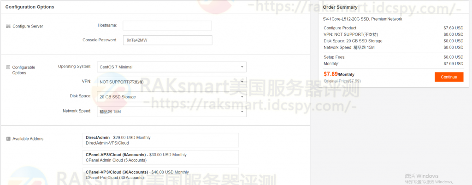
Task: Click the DirectAdmin-VPS/Cloud description text
Action: pos(107,143)
